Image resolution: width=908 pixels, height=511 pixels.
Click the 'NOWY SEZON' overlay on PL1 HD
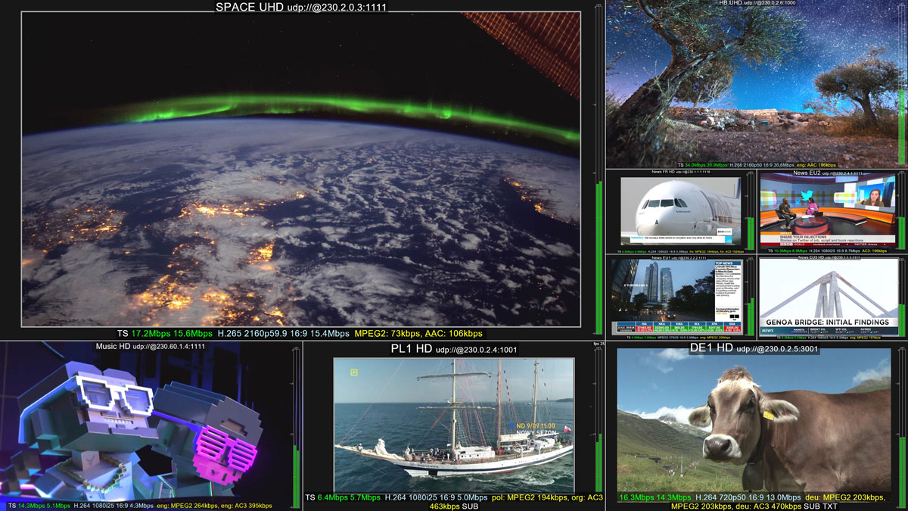point(536,432)
